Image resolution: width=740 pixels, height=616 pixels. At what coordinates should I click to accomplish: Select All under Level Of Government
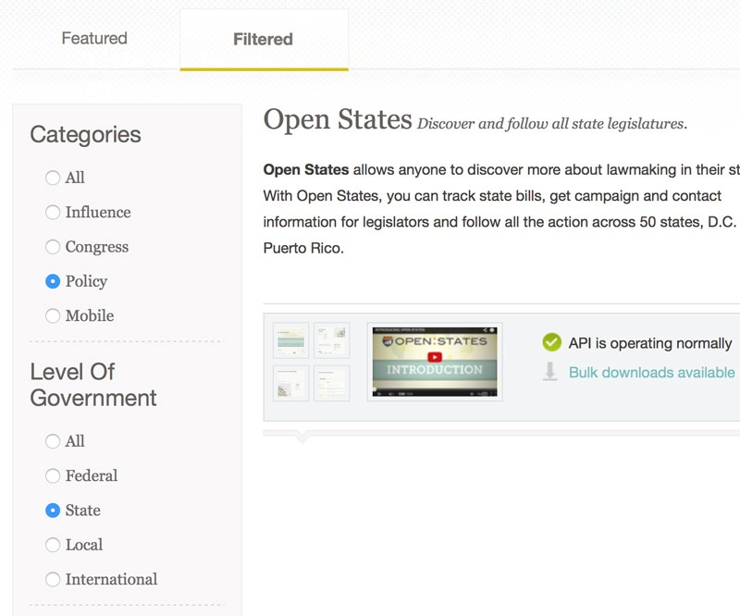(x=53, y=441)
